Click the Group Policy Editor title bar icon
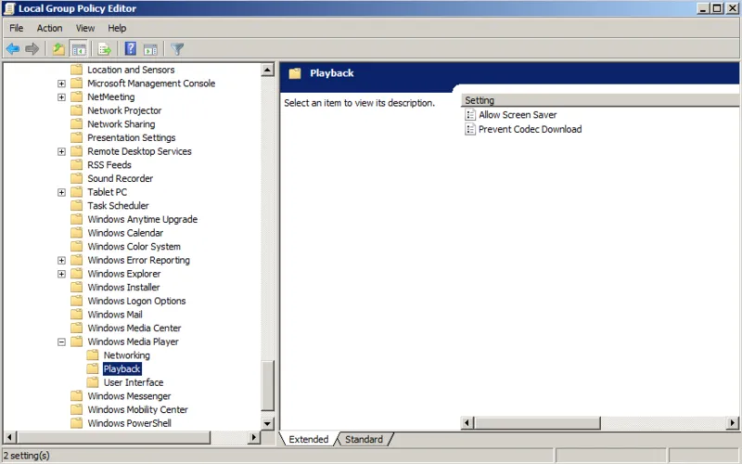 point(9,8)
